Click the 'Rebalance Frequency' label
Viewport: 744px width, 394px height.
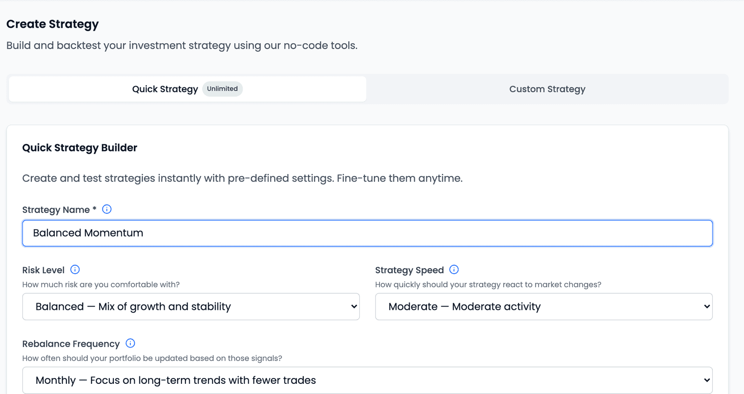(x=71, y=344)
